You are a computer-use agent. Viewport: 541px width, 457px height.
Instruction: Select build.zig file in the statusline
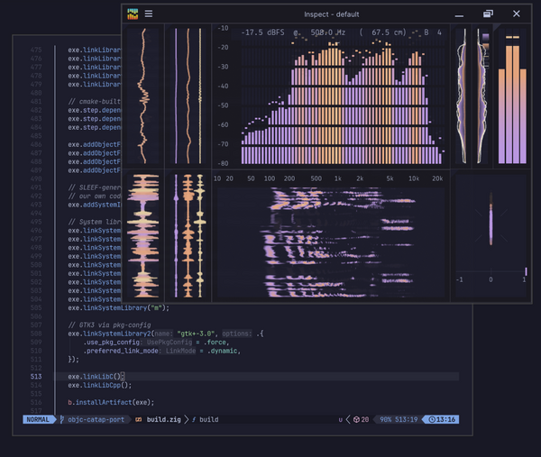click(x=165, y=419)
